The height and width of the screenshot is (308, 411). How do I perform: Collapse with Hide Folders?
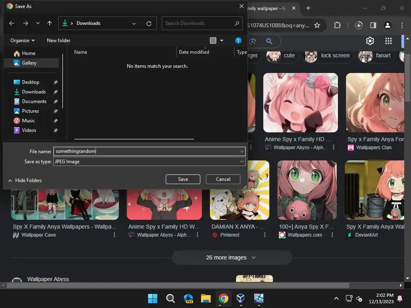coord(25,180)
